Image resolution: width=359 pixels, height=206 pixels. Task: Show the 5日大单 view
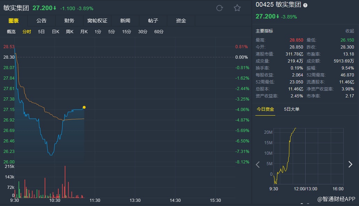point(292,109)
